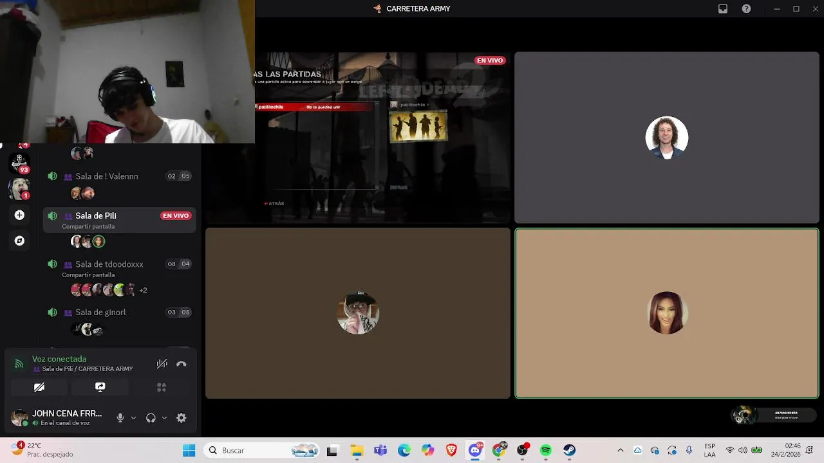This screenshot has width=824, height=463.
Task: Open Chrome from taskbar
Action: 499,450
